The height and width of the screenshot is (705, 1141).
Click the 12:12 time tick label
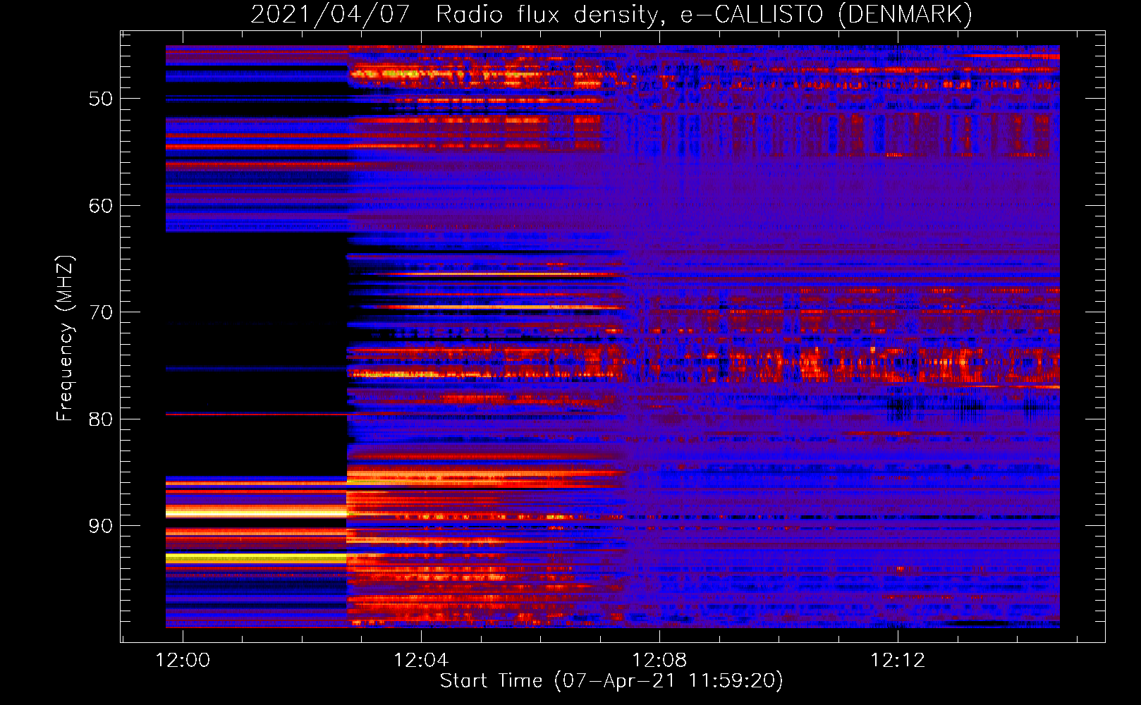(898, 660)
